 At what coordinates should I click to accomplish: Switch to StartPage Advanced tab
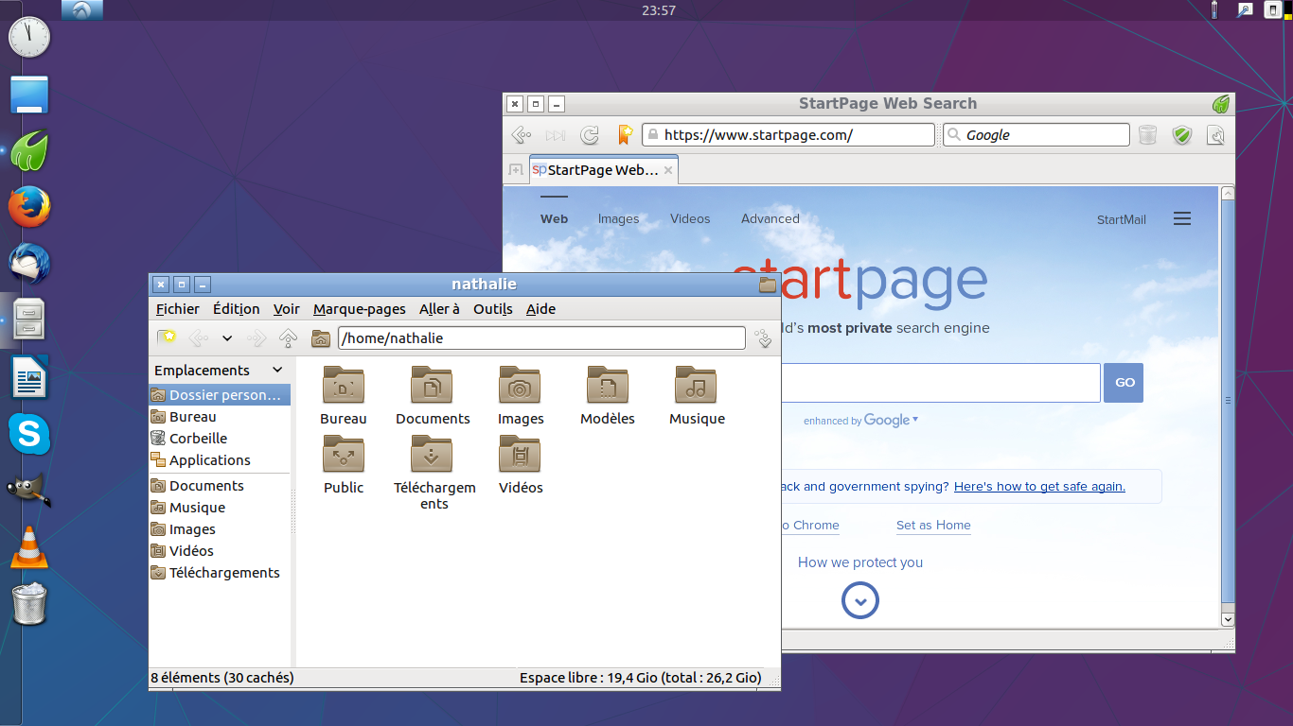point(770,218)
